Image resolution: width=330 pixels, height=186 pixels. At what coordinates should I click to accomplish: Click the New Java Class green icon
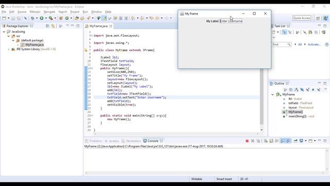67,18
